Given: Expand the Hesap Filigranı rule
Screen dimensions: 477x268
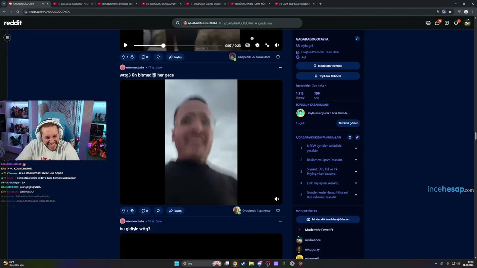Looking at the screenshot, I should coord(356,195).
